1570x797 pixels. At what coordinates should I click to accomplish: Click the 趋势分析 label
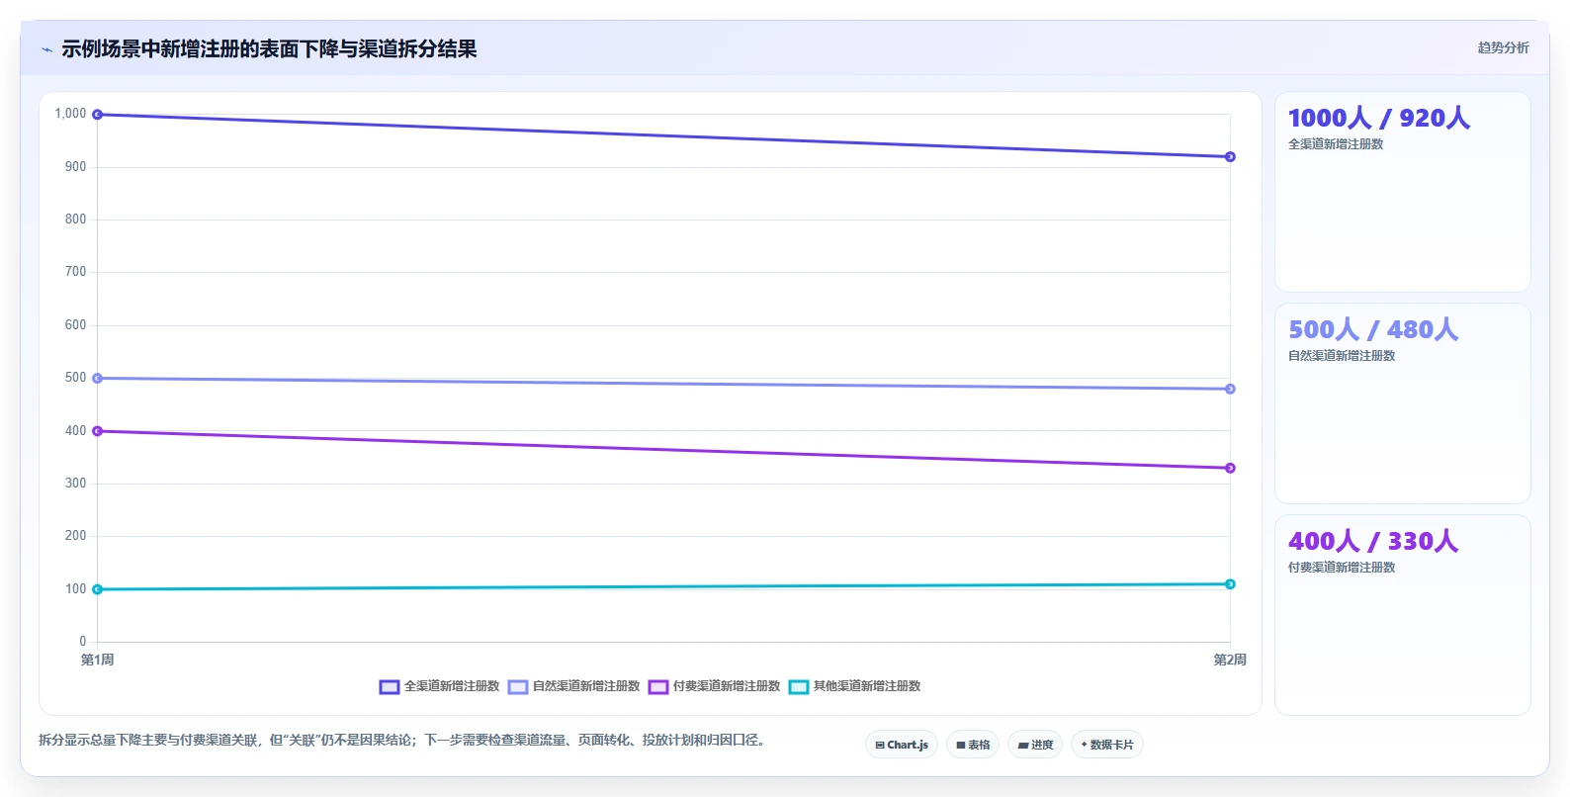pyautogui.click(x=1503, y=47)
